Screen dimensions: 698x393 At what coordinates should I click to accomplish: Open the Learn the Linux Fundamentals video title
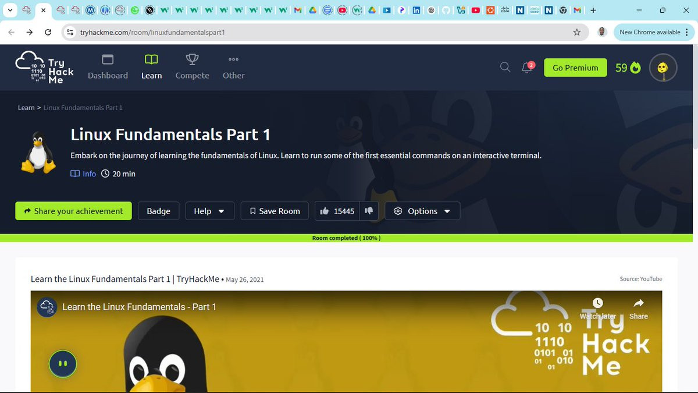pos(139,307)
